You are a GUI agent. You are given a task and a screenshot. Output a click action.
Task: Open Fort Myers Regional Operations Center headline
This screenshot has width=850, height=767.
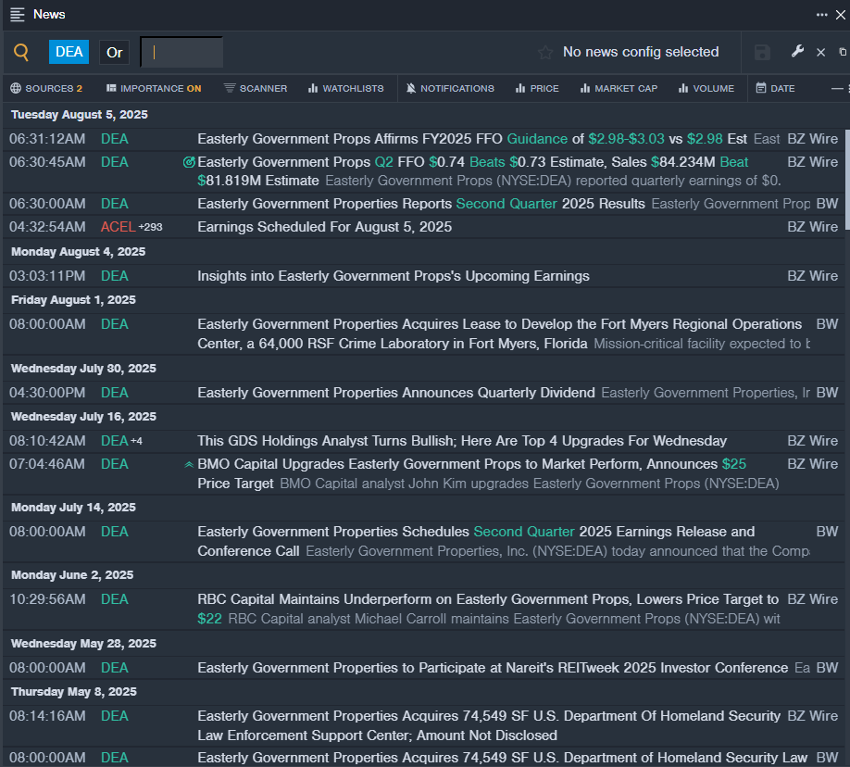coord(499,333)
